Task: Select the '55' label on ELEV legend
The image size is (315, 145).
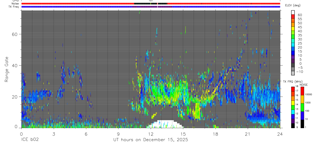Action: [300, 19]
